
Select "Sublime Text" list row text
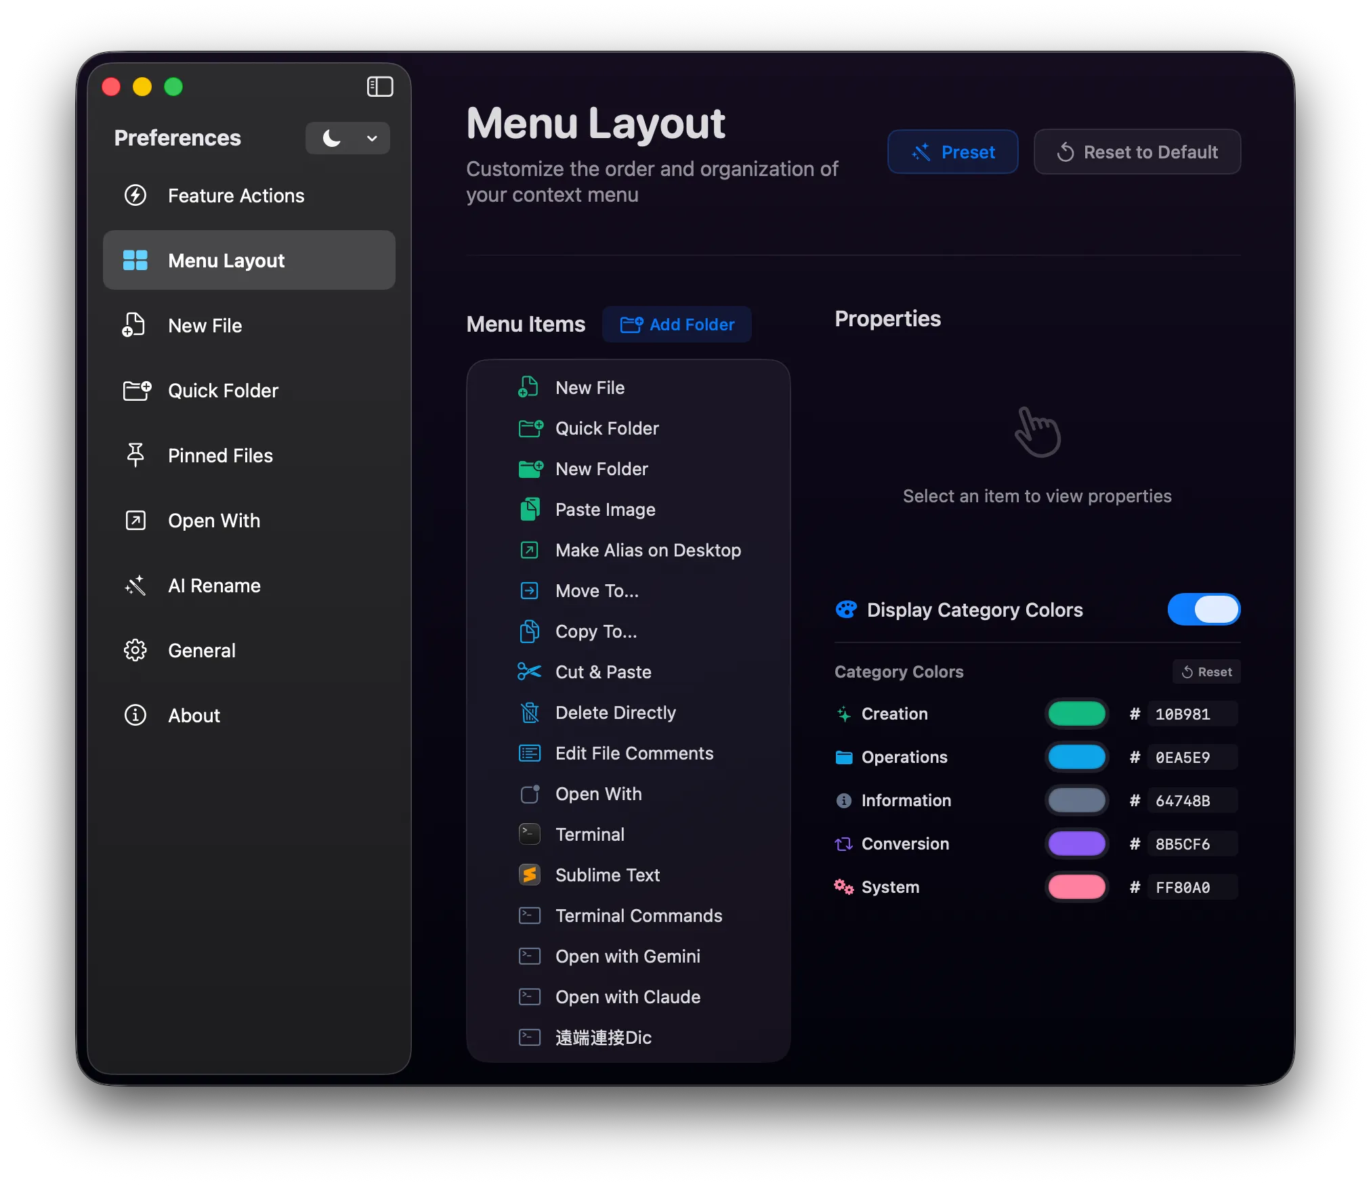pyautogui.click(x=608, y=875)
